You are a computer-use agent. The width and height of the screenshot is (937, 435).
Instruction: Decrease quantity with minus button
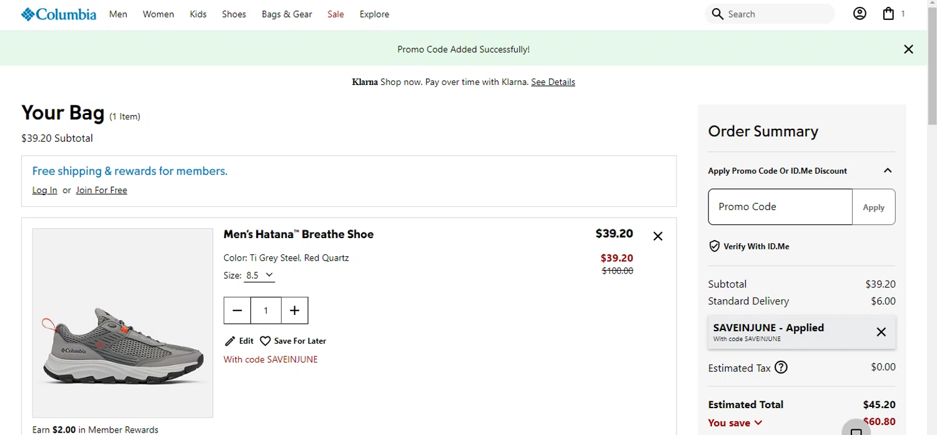coord(237,311)
